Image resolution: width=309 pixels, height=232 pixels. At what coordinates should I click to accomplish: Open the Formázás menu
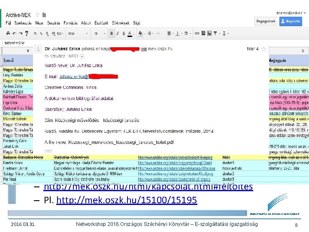[70, 23]
